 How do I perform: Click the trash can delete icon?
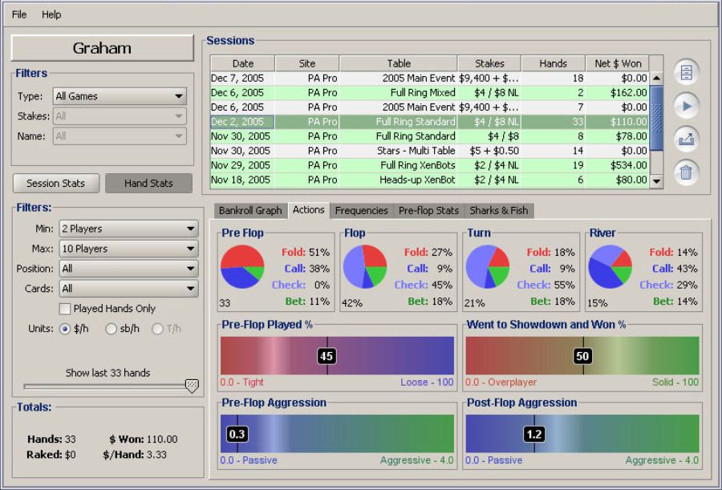click(686, 172)
